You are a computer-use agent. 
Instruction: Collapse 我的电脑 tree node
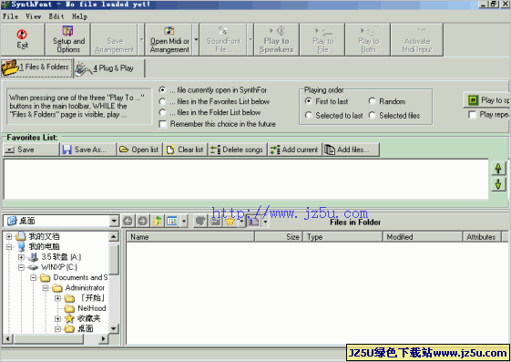pyautogui.click(x=9, y=247)
